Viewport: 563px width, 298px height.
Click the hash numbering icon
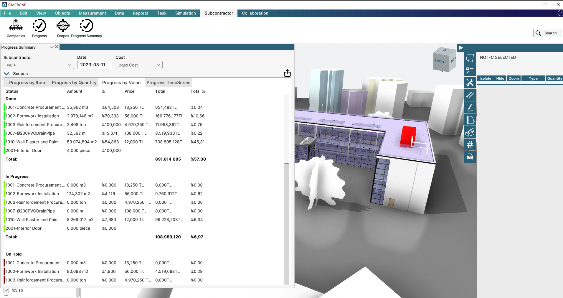point(470,144)
